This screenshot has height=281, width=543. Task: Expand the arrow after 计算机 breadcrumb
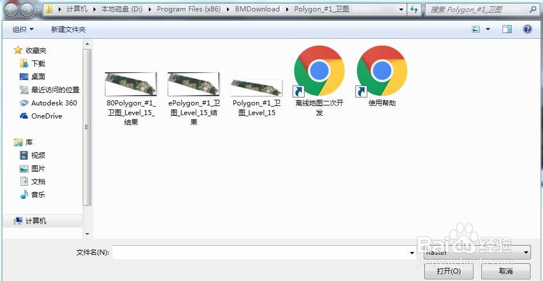point(94,9)
